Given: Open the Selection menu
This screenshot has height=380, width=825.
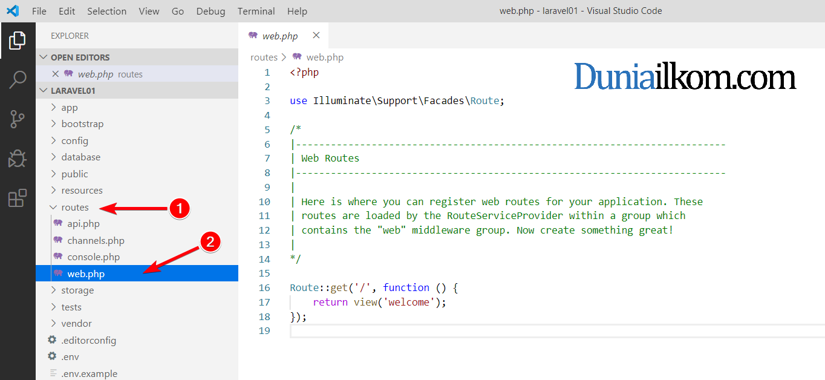Looking at the screenshot, I should click(x=107, y=11).
